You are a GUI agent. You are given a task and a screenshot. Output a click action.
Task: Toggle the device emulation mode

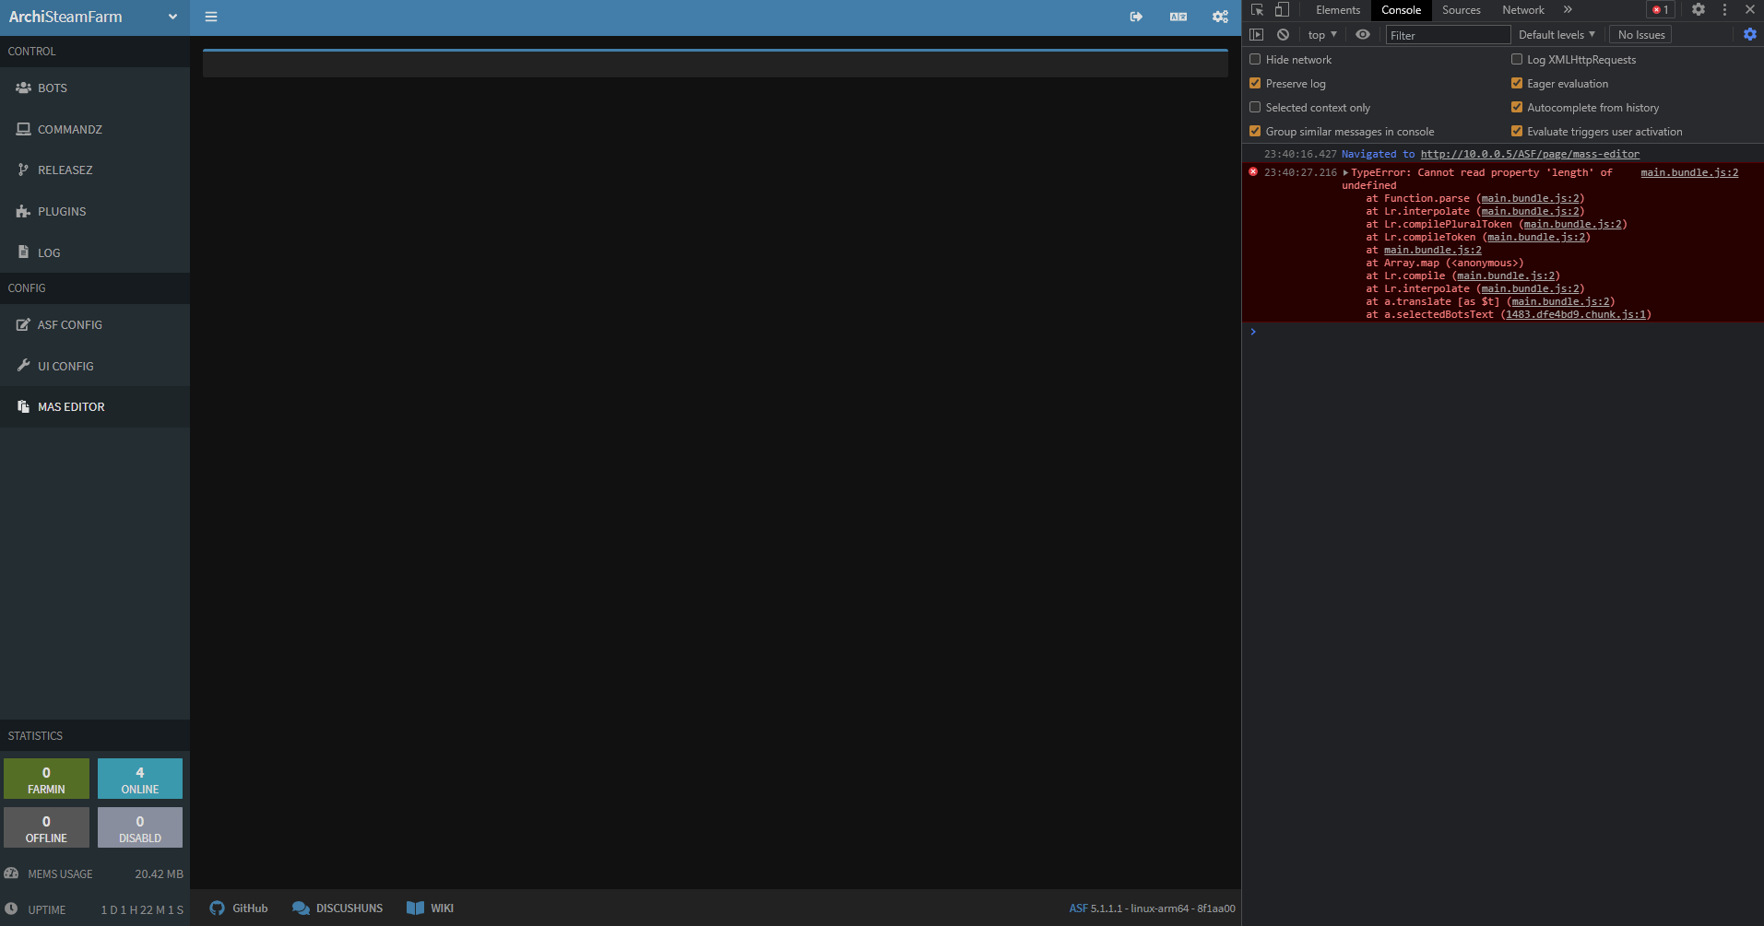1281,9
